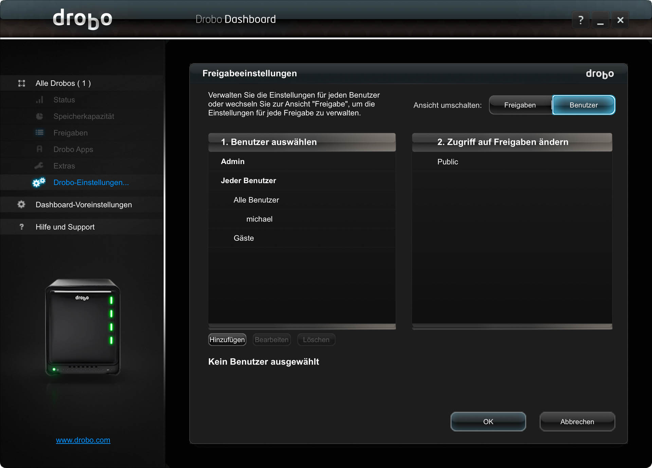Click Hinzufügen to add a user
The image size is (652, 468).
click(227, 339)
